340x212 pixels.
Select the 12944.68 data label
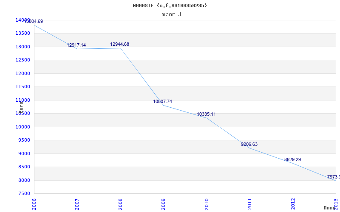(119, 44)
